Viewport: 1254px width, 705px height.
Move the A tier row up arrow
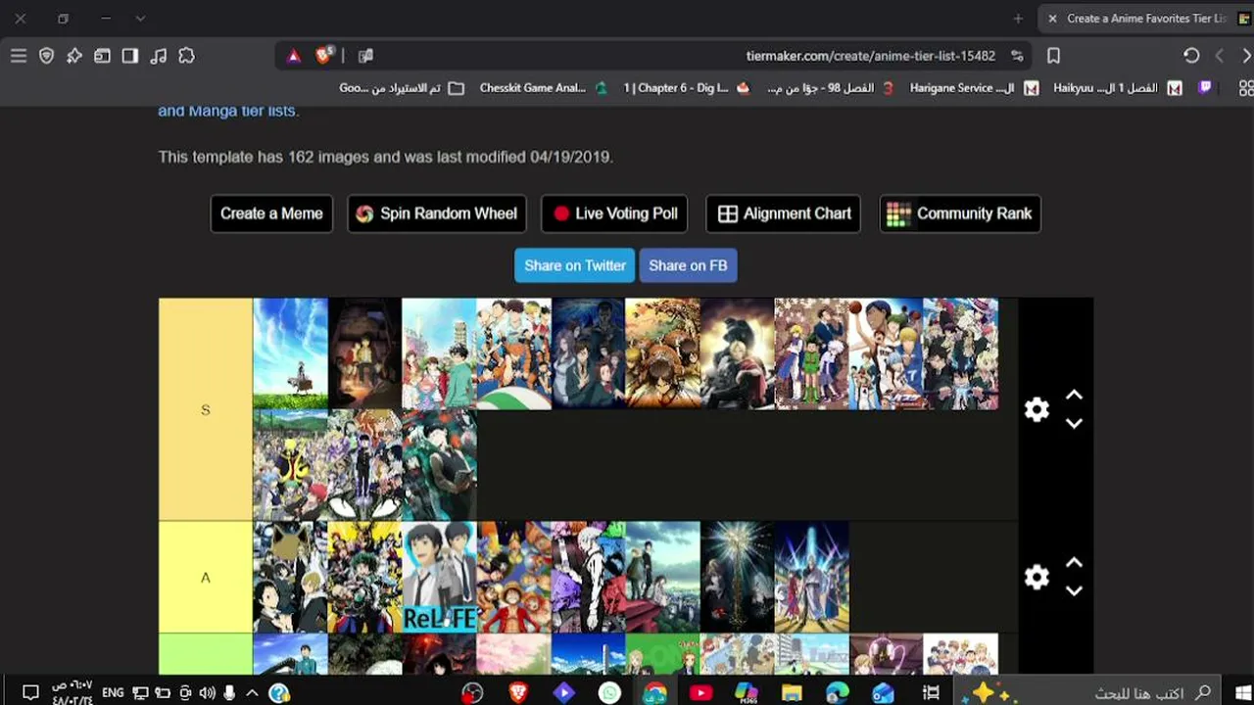coord(1074,562)
